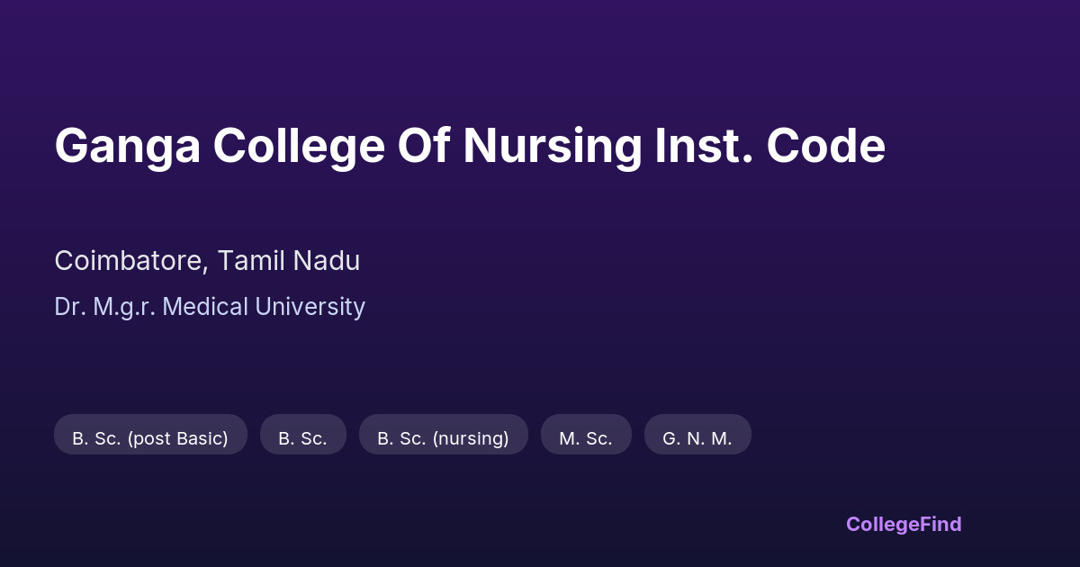This screenshot has width=1080, height=567.
Task: Open Dr. M.g.r. Medical University link
Action: point(210,307)
